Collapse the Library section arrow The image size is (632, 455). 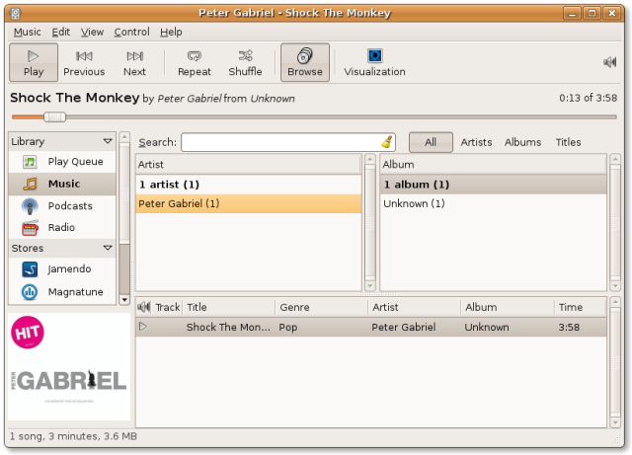(x=108, y=141)
